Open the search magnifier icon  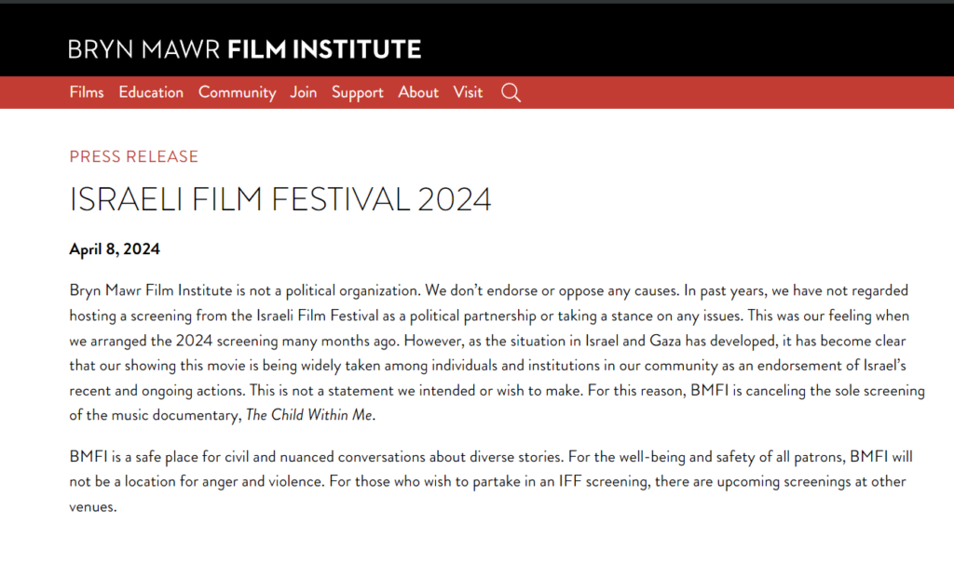point(511,92)
